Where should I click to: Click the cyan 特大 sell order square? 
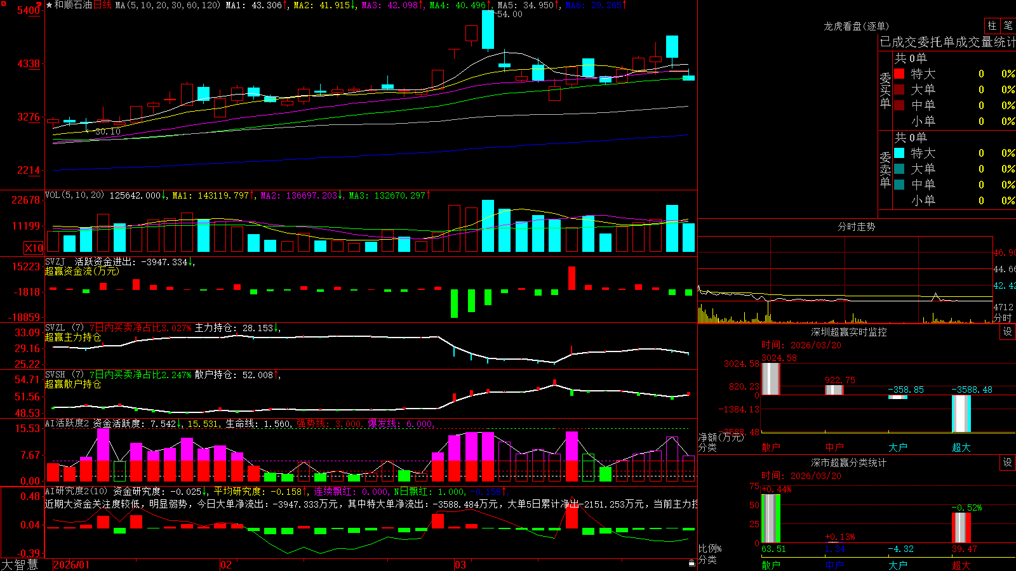pos(899,153)
